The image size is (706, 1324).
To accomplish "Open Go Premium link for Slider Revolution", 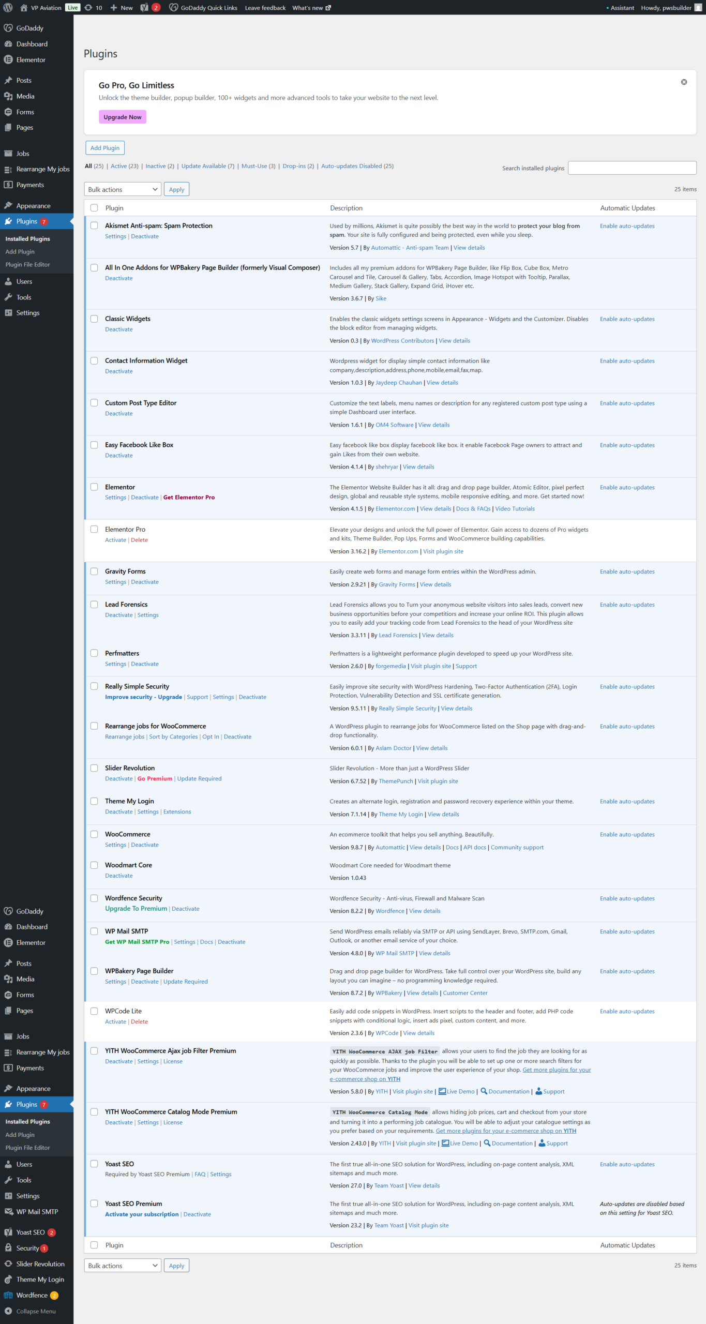I will coord(155,779).
